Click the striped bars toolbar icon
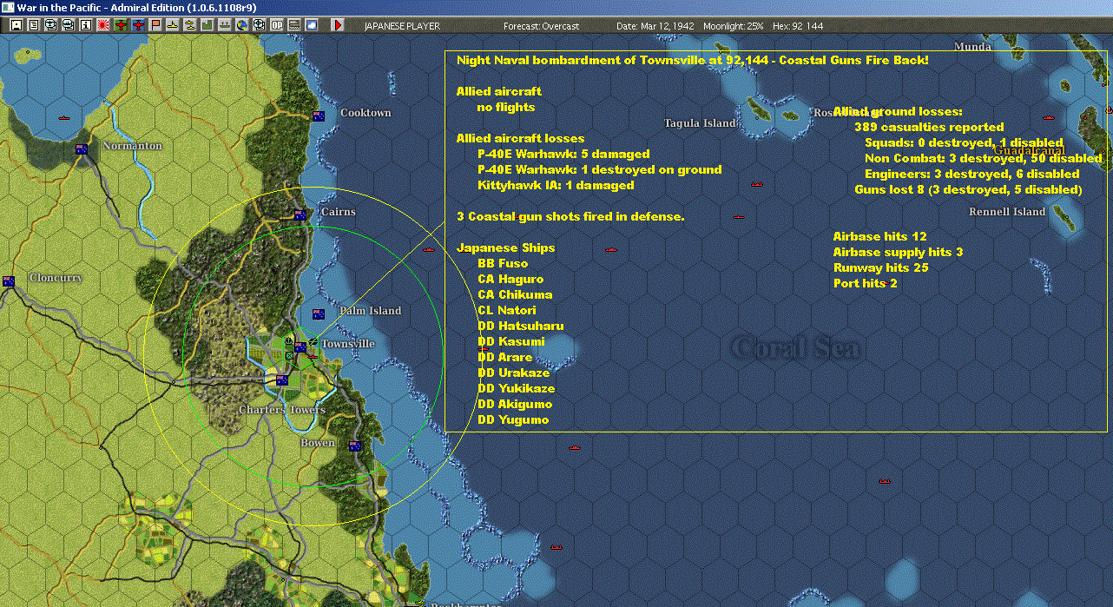Image resolution: width=1113 pixels, height=607 pixels. pos(294,25)
